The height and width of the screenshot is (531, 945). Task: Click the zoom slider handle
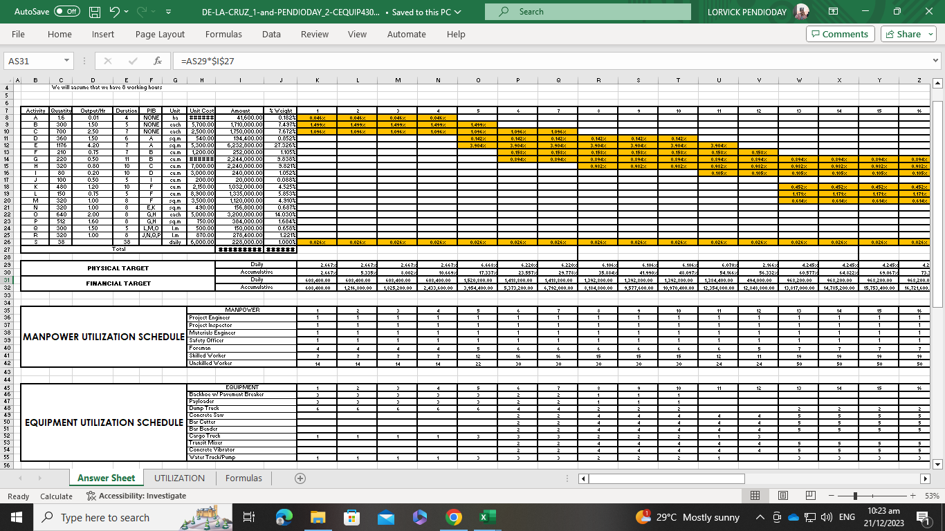pos(855,496)
